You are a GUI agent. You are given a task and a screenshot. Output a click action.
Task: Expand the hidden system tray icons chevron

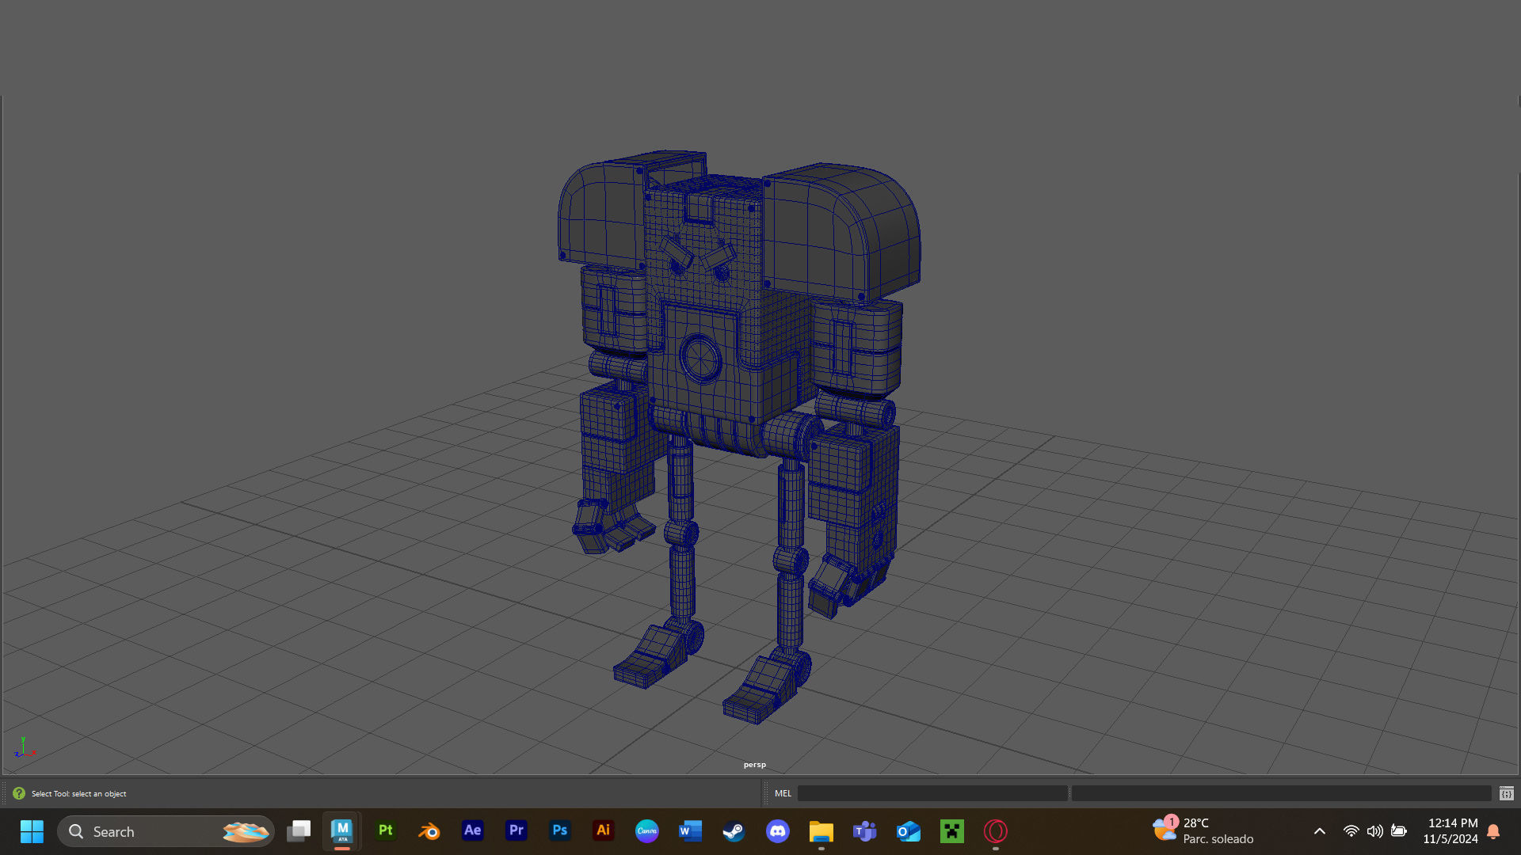[x=1320, y=831]
